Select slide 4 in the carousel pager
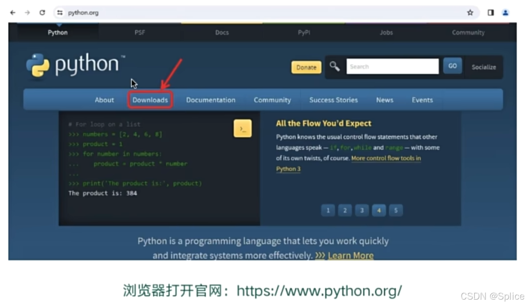Screen dimensions: 526x305 point(379,210)
